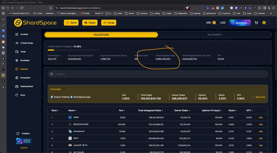Toggle the dark/light theme switch
277x153 pixels.
266,23
